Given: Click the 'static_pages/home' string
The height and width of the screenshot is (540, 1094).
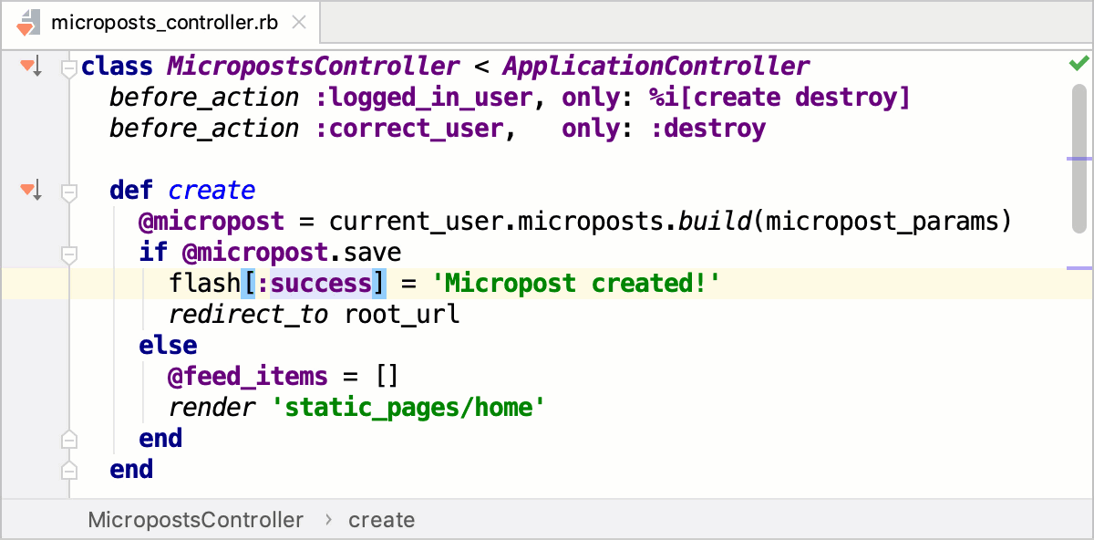Looking at the screenshot, I should 408,408.
